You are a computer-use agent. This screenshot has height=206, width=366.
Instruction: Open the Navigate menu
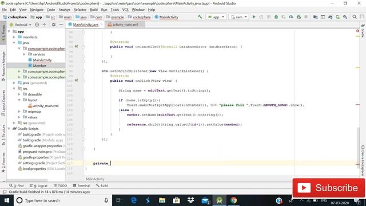37,10
